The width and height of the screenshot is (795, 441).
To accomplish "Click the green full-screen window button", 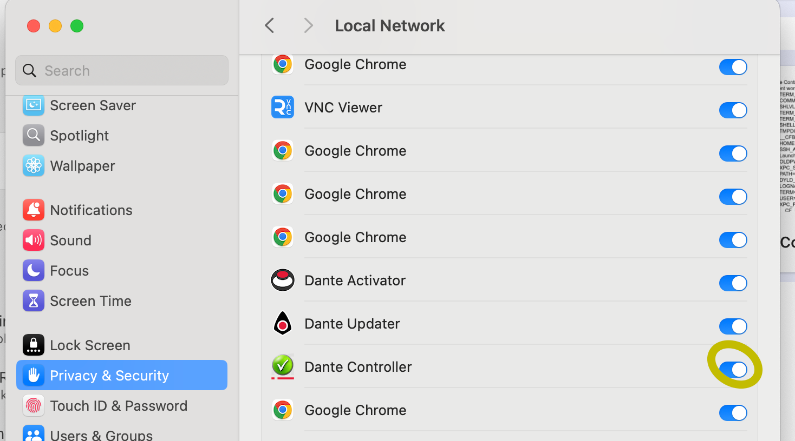I will point(77,26).
